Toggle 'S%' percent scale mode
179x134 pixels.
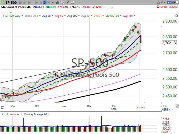(x=169, y=110)
